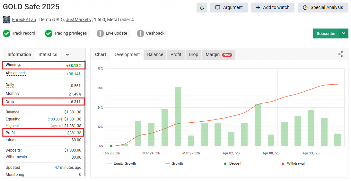351x181 pixels.
Task: Click the gray Live update warning icon
Action: click(x=101, y=33)
